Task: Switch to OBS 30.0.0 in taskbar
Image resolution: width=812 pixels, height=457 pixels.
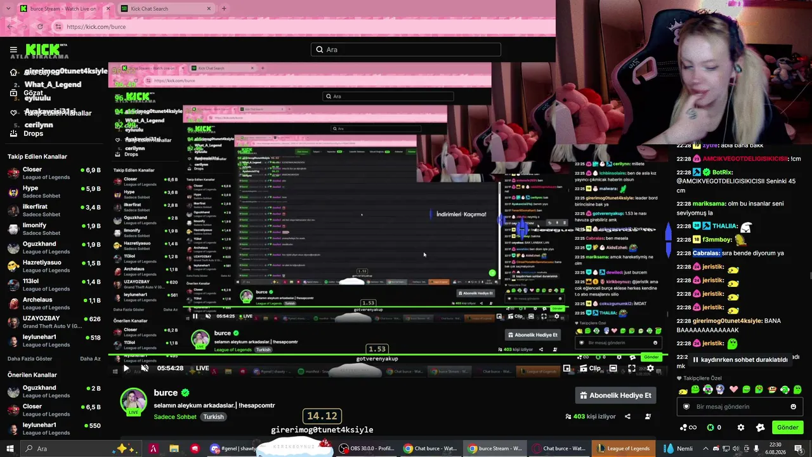Action: tap(367, 449)
